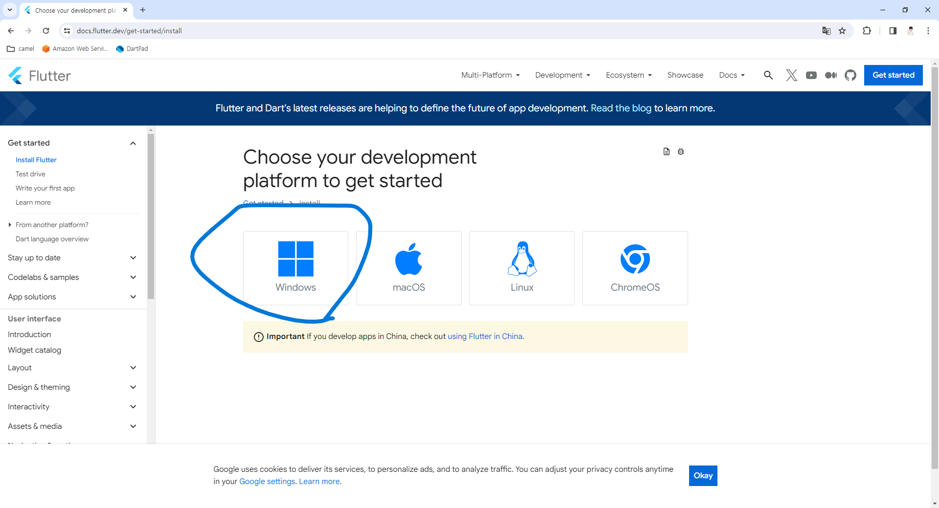Open Flutter's GitHub repository icon

point(850,75)
